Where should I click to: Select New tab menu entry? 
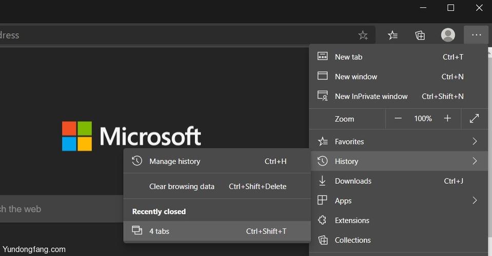pyautogui.click(x=399, y=57)
